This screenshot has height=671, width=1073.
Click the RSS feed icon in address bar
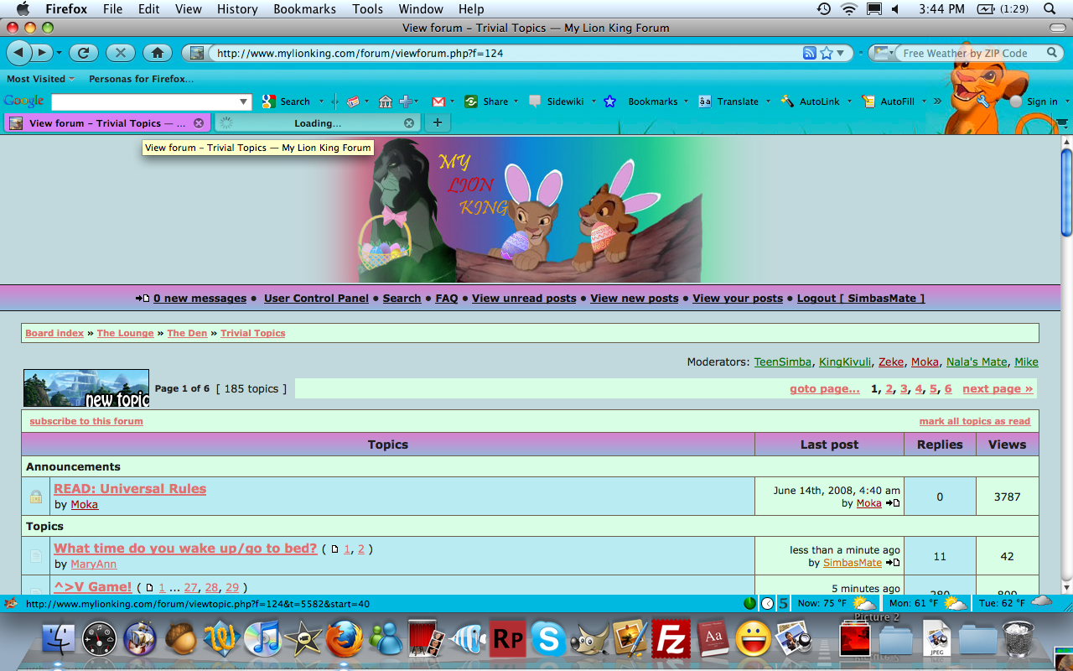pyautogui.click(x=809, y=53)
